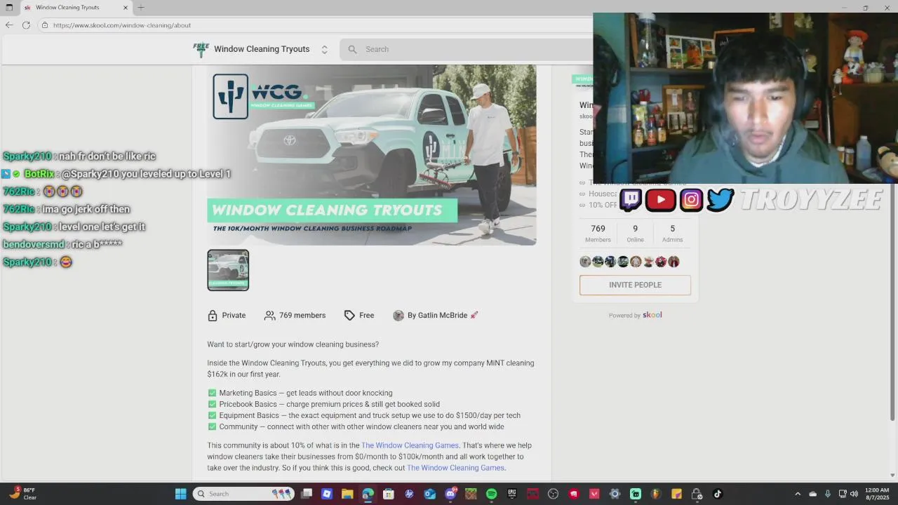This screenshot has height=505, width=898.
Task: Open the Windows Start menu
Action: tap(180, 494)
